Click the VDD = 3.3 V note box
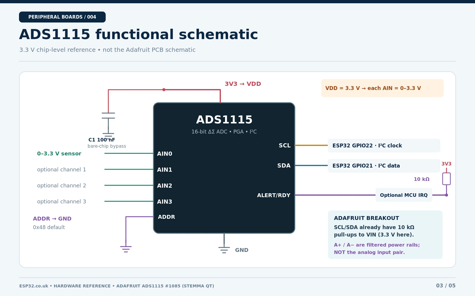Viewport: 475px width, 296px height. (x=382, y=88)
